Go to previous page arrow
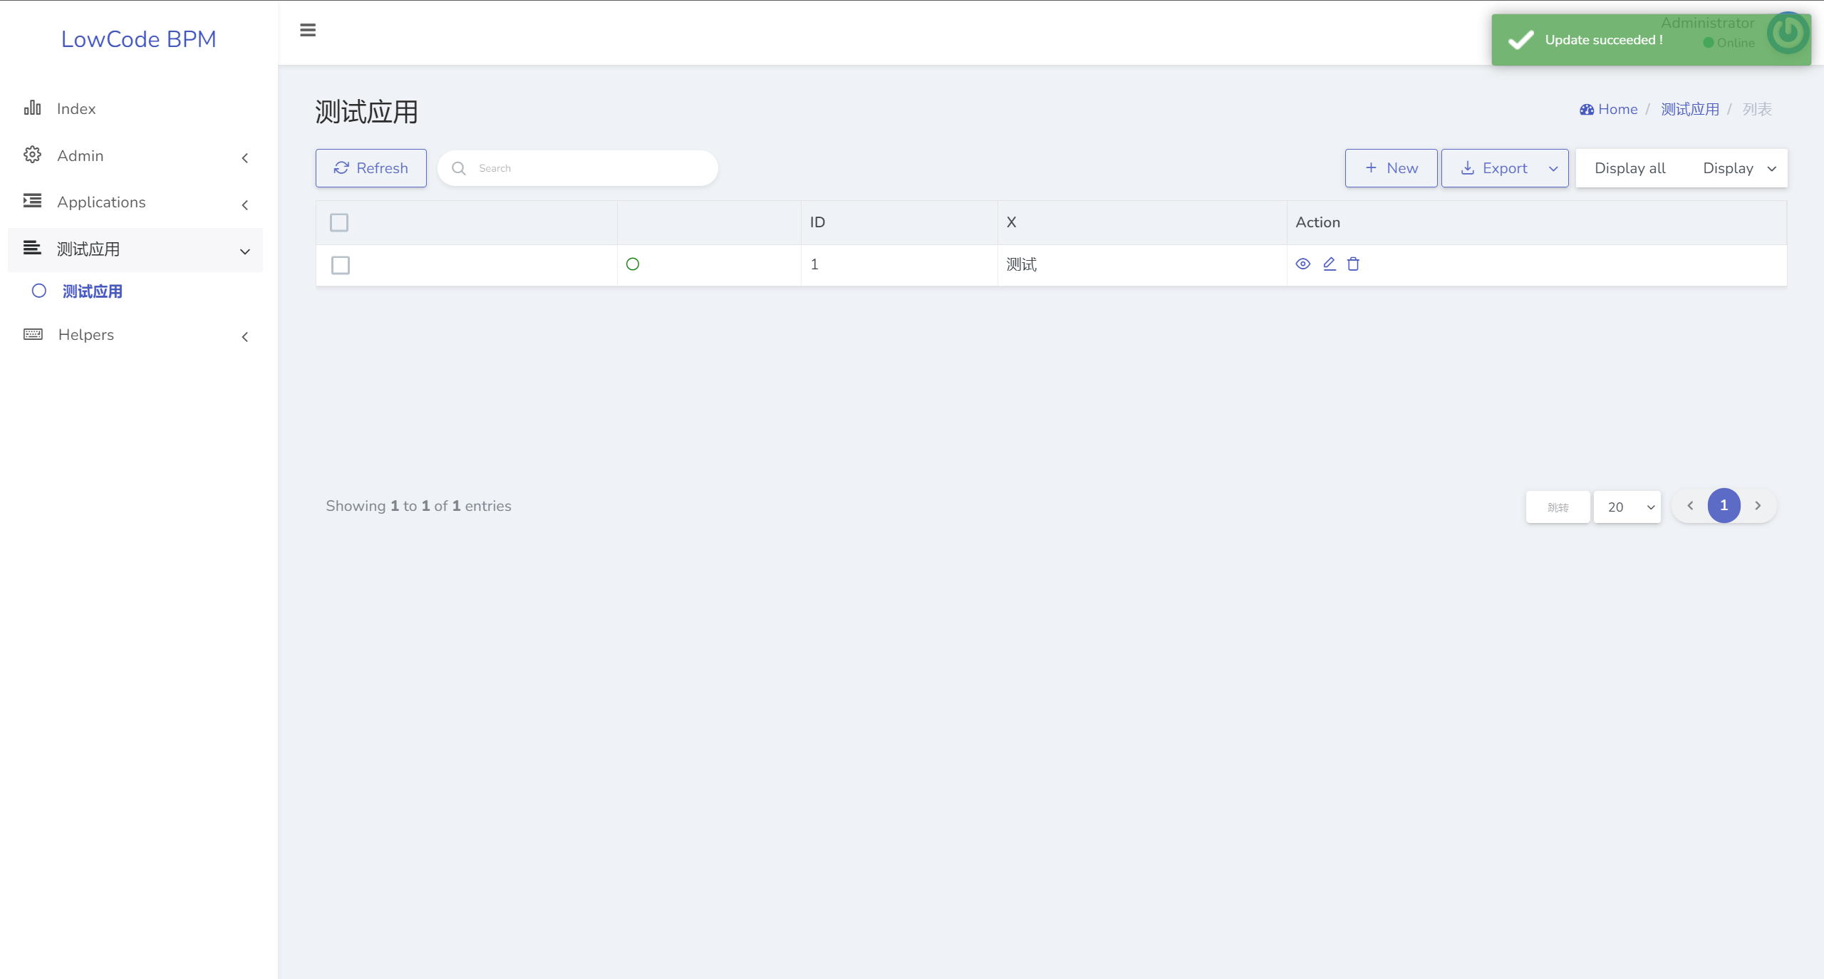Screen dimensions: 1824x979 click(1690, 506)
